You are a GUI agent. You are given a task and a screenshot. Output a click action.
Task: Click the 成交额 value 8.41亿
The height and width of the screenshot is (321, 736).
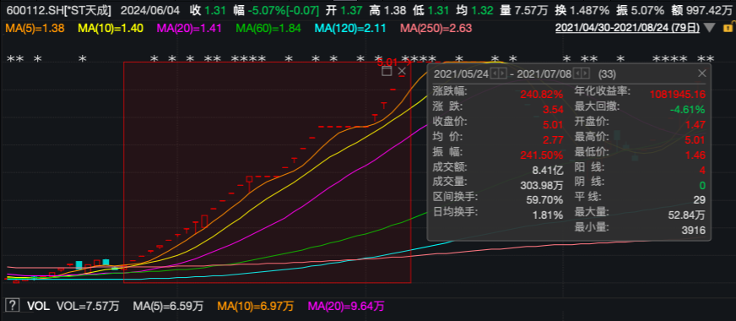(x=547, y=170)
